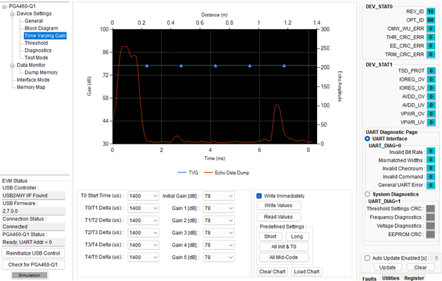Open the Register tab
This screenshot has width=442, height=281.
click(x=414, y=278)
